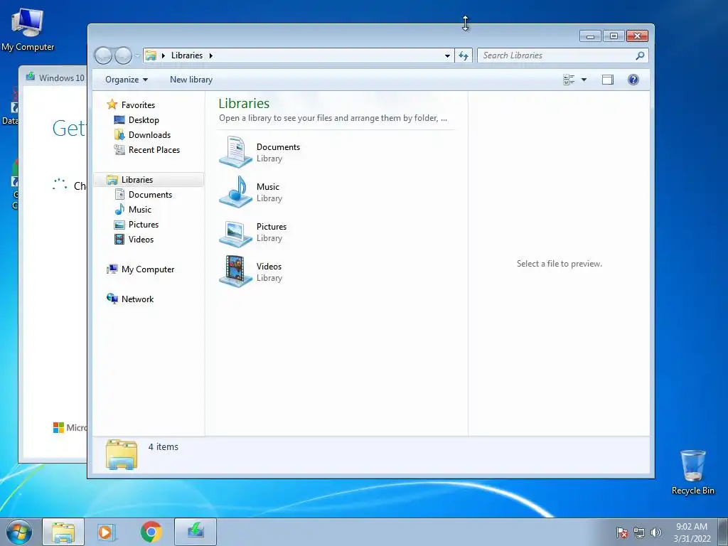Image resolution: width=728 pixels, height=546 pixels.
Task: Click the search magnifier icon
Action: pyautogui.click(x=640, y=55)
